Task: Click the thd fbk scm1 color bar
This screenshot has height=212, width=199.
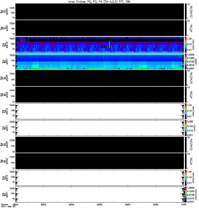Action: click(186, 128)
